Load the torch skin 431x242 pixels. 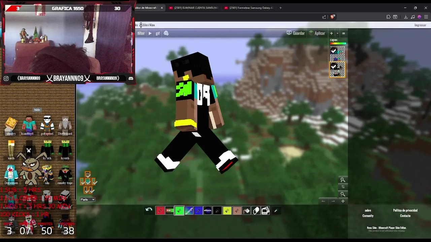(x=11, y=150)
